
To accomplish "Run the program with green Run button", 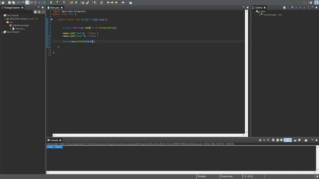I will [x=51, y=2].
